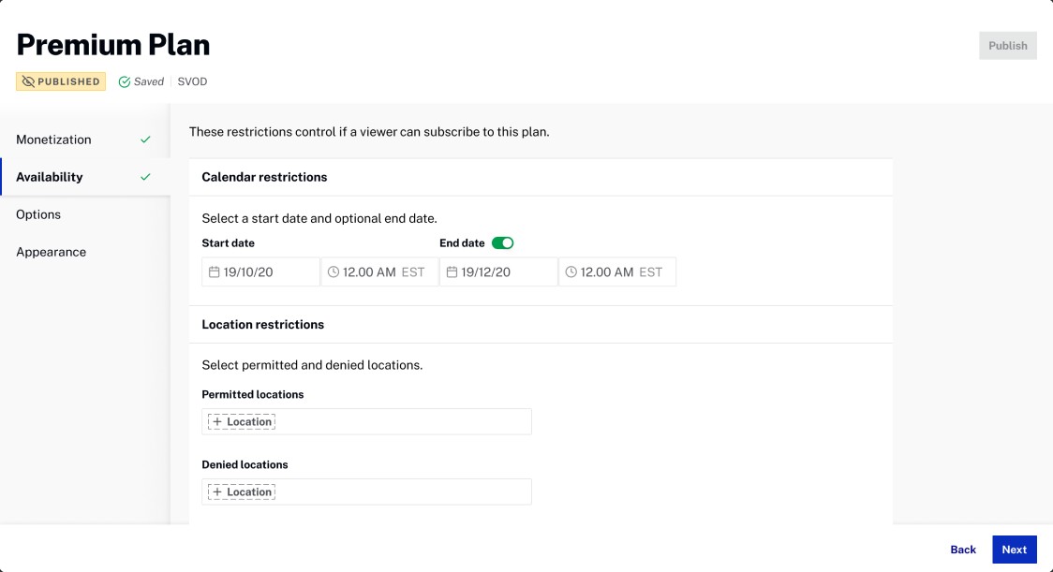The image size is (1053, 572).
Task: Click the clock icon in Start time field
Action: click(334, 271)
